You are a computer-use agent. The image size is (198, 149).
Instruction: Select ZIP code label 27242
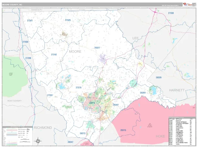54,55
